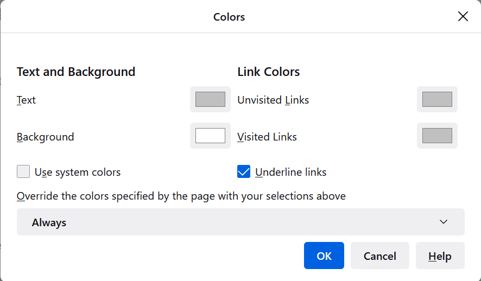Viewport: 481px width, 281px height.
Task: Click the "Visited Links" label
Action: coord(267,137)
